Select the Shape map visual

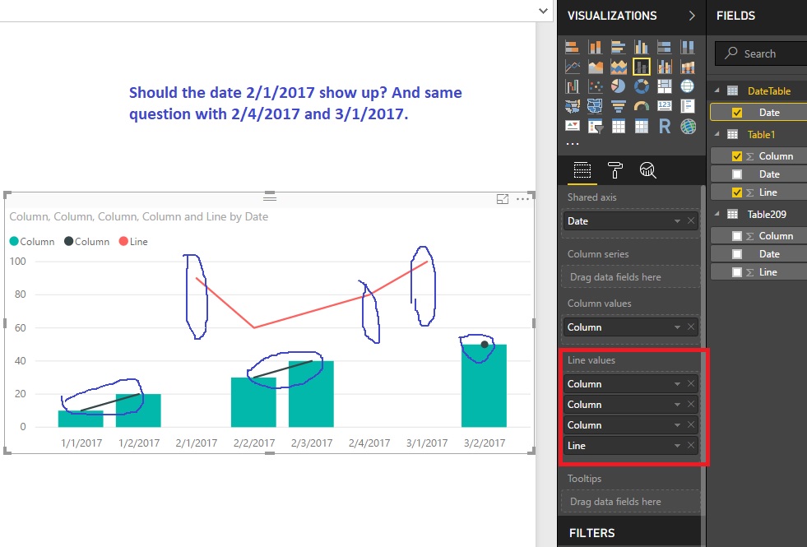coord(596,106)
